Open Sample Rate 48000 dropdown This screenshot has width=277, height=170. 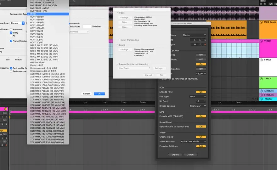coord(201,74)
